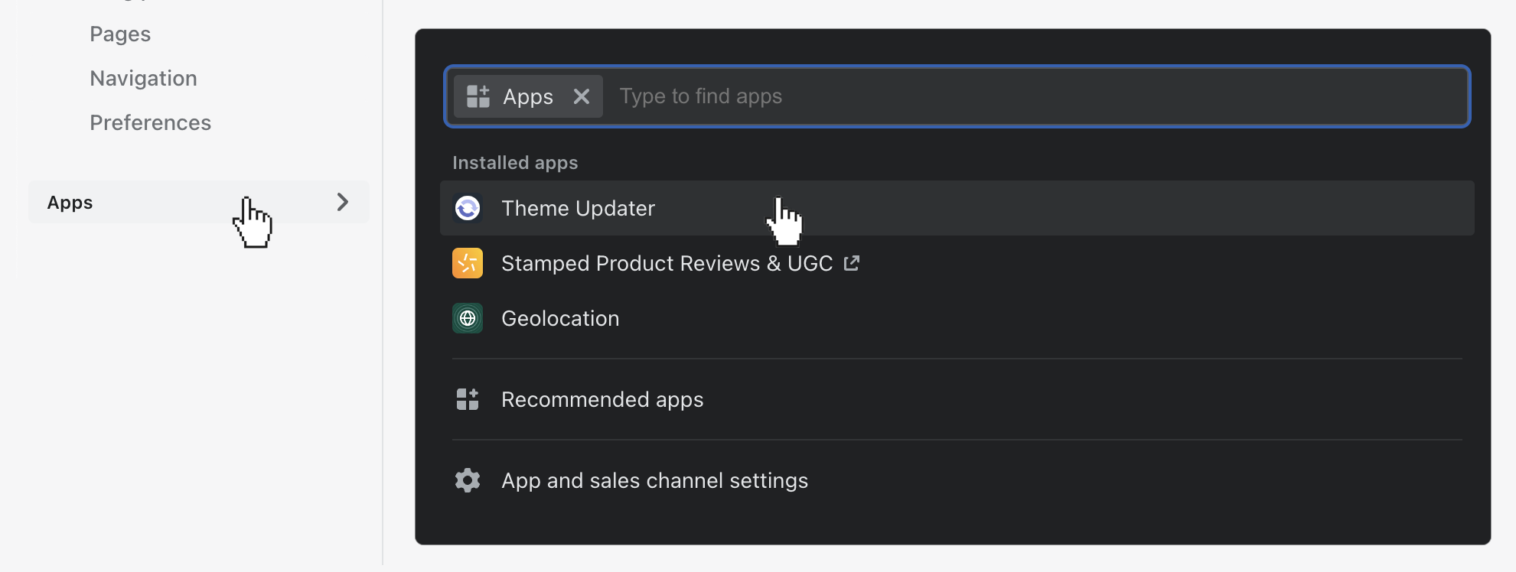Screen dimensions: 1516x572
Task: Click the Recommended apps grid icon
Action: click(x=468, y=399)
